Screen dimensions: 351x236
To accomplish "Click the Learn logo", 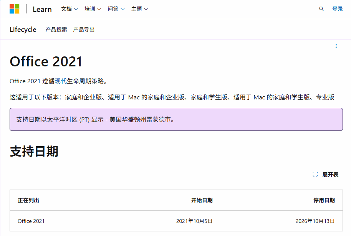I will pyautogui.click(x=42, y=9).
